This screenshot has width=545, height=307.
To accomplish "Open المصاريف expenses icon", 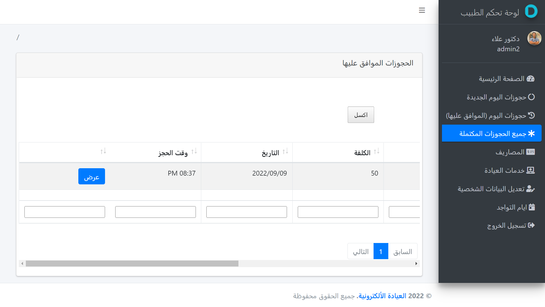I will click(531, 152).
